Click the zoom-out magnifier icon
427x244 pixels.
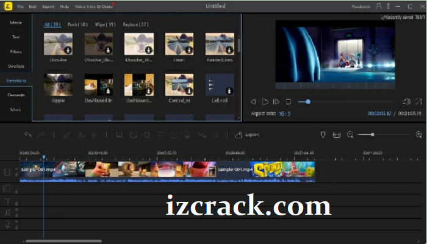coord(350,135)
